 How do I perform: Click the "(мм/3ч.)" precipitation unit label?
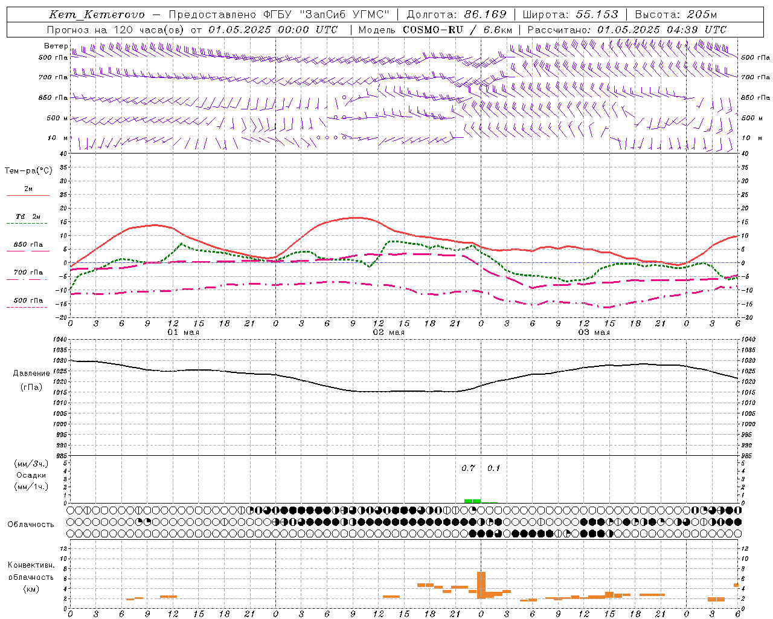pyautogui.click(x=31, y=464)
